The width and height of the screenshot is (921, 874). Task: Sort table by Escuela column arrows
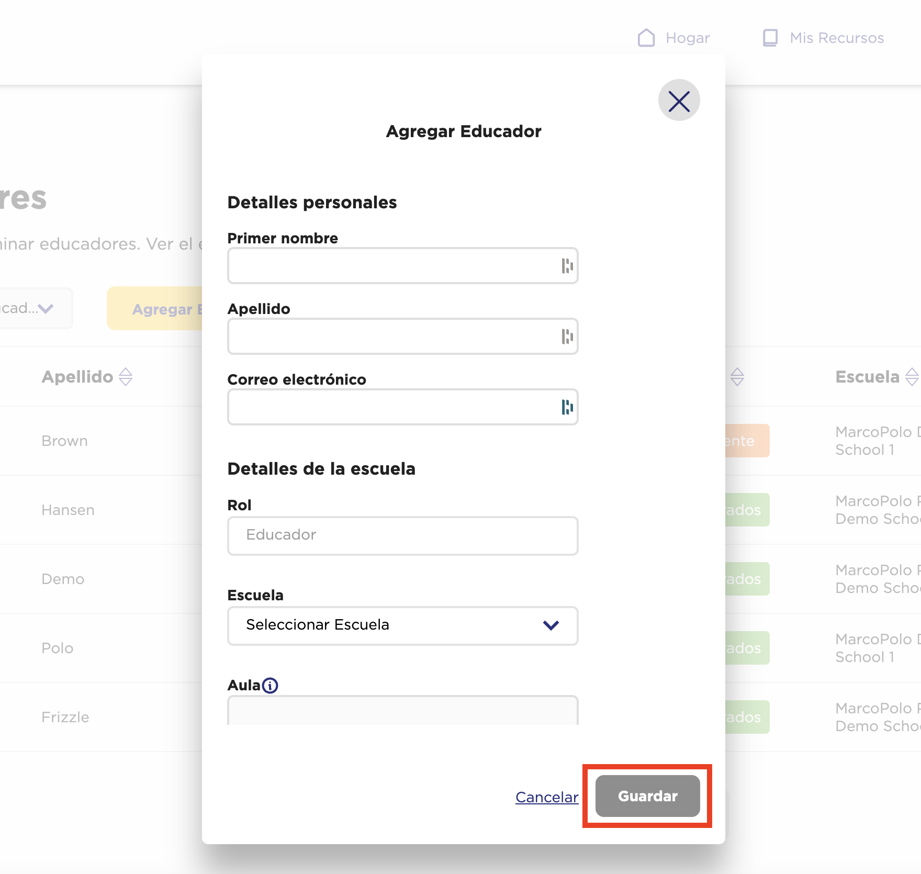tap(912, 377)
